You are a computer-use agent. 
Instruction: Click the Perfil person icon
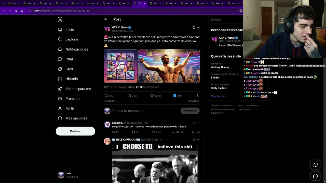[60, 109]
